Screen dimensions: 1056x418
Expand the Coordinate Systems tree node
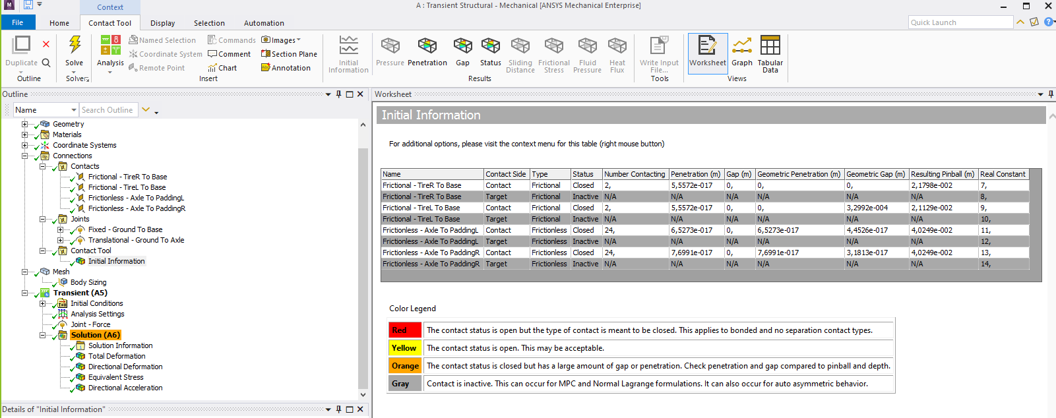(x=24, y=145)
